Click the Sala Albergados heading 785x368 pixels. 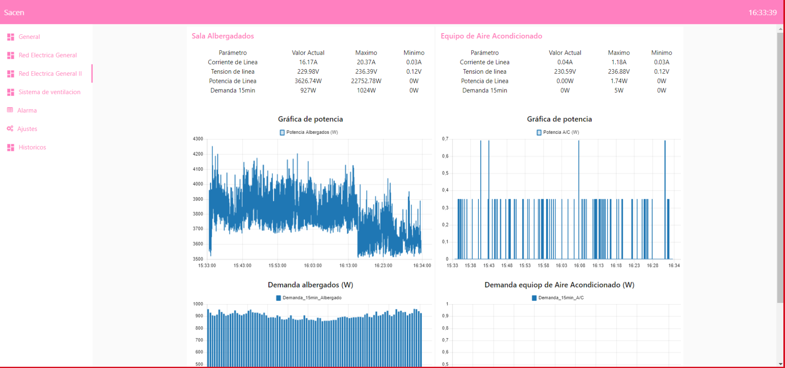coord(223,36)
